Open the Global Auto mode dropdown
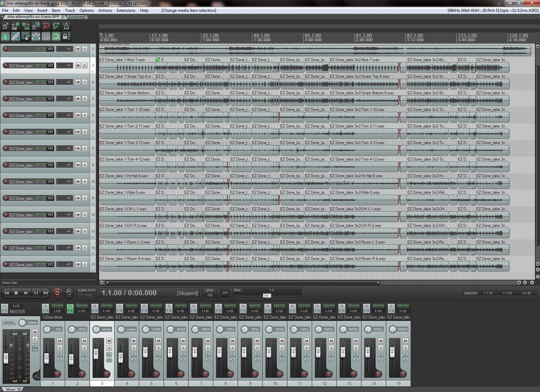The height and width of the screenshot is (392, 540). click(x=86, y=295)
